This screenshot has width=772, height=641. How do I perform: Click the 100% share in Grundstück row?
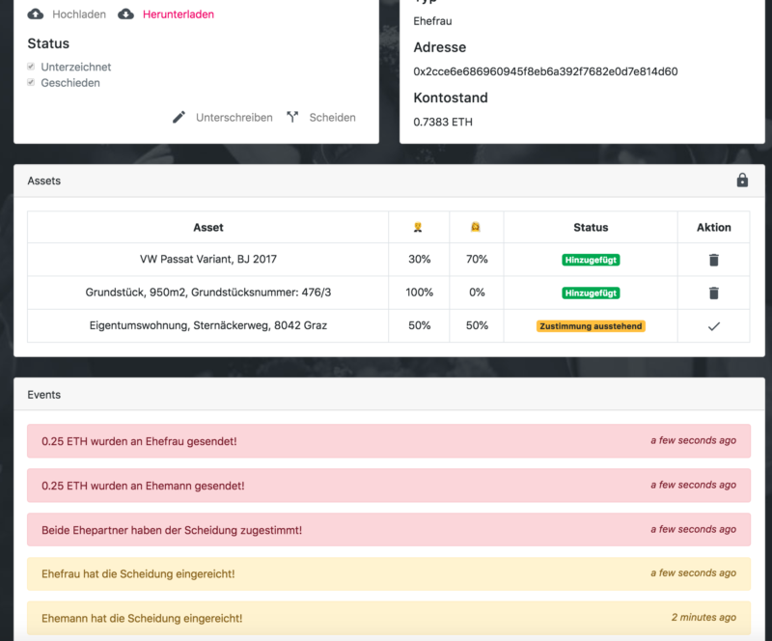click(420, 293)
